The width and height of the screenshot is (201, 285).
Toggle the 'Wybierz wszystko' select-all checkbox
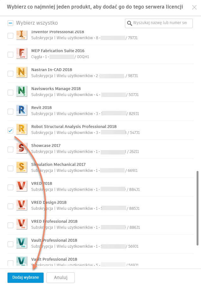(10, 23)
